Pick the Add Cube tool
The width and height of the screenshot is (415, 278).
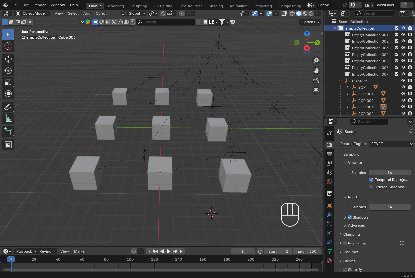pyautogui.click(x=8, y=132)
